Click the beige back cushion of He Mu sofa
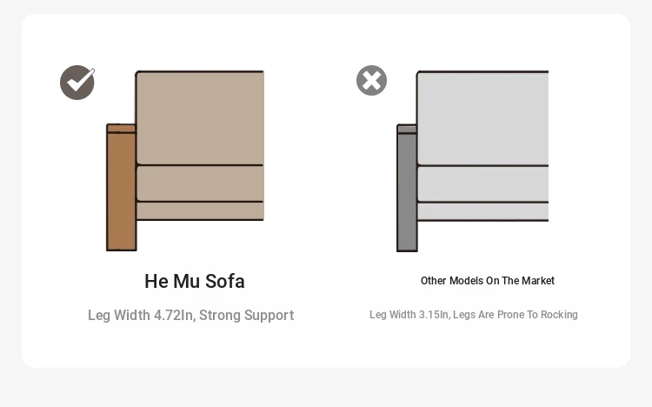 tap(200, 118)
